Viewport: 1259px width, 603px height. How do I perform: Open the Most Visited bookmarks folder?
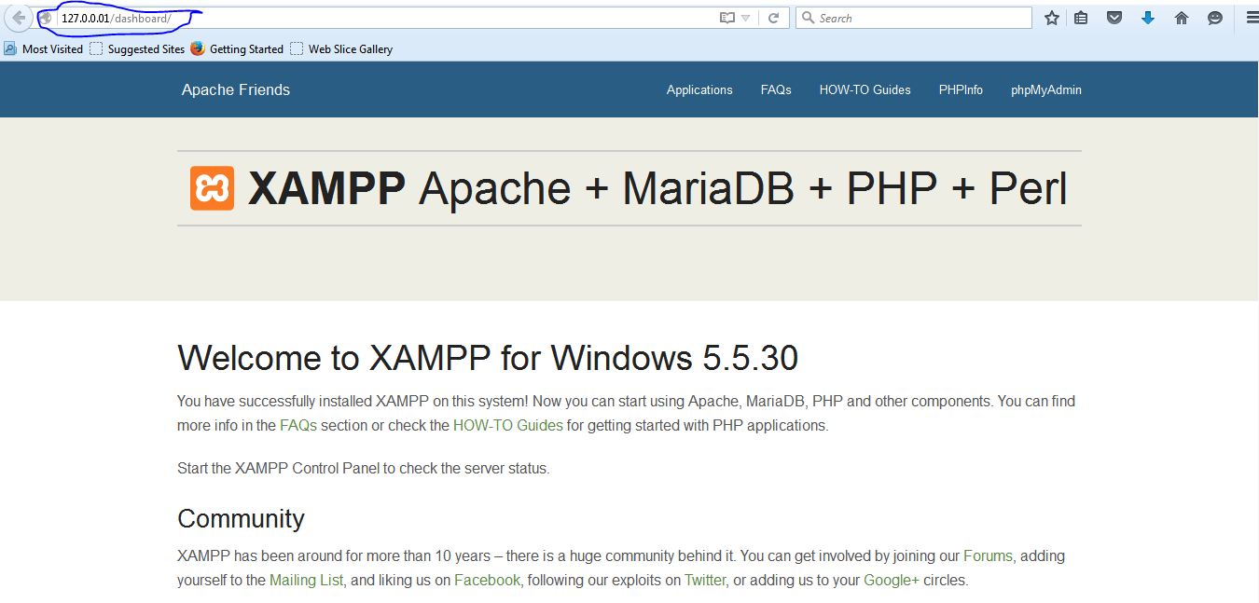(x=43, y=48)
